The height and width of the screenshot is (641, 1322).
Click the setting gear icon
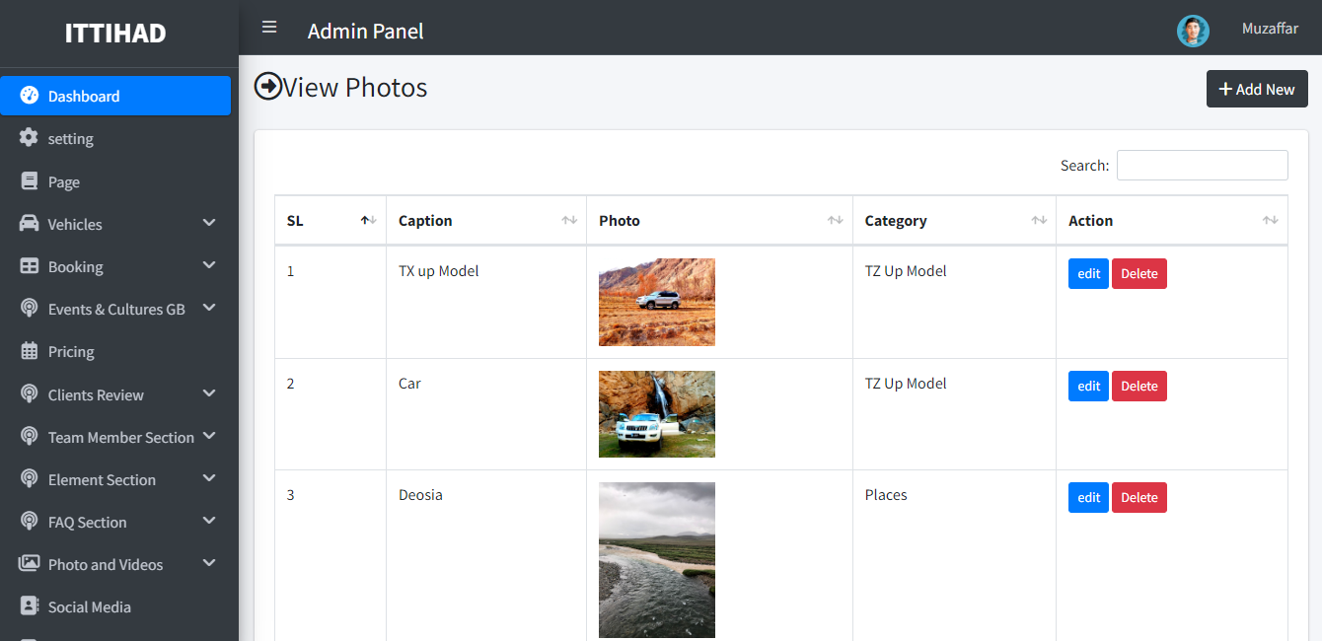click(x=30, y=138)
